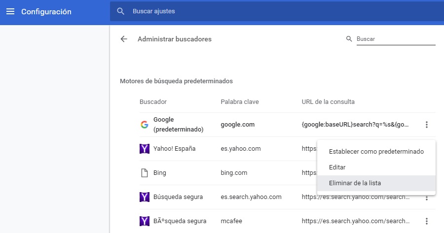
Task: Click the magnifier icon in Buscar ajustes
Action: [121, 11]
